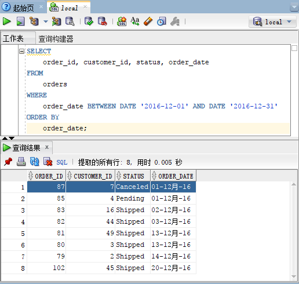Click the SQL link in results toolbar
This screenshot has width=299, height=284.
(62, 162)
